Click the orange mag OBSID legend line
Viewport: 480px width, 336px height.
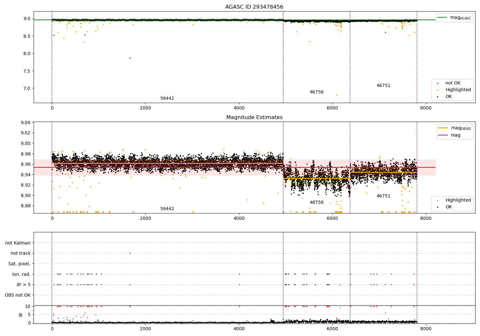pyautogui.click(x=443, y=128)
